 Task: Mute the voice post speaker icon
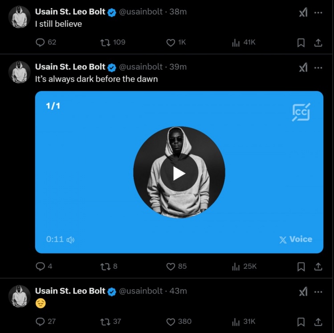point(70,240)
